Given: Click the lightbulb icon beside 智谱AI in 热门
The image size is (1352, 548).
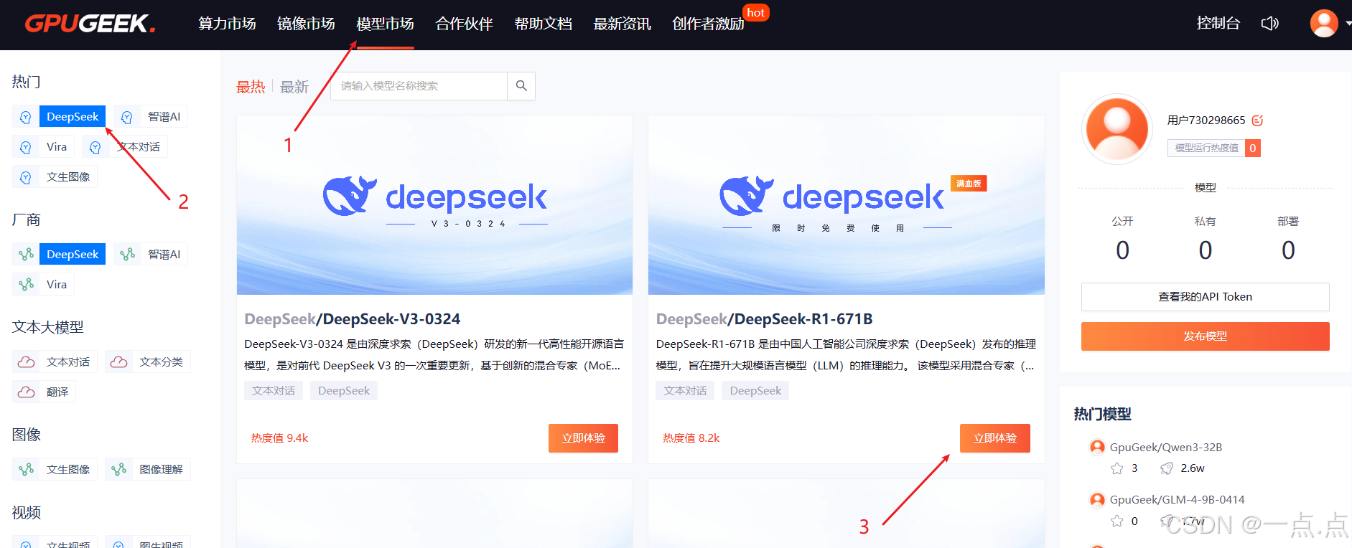Looking at the screenshot, I should pos(127,117).
